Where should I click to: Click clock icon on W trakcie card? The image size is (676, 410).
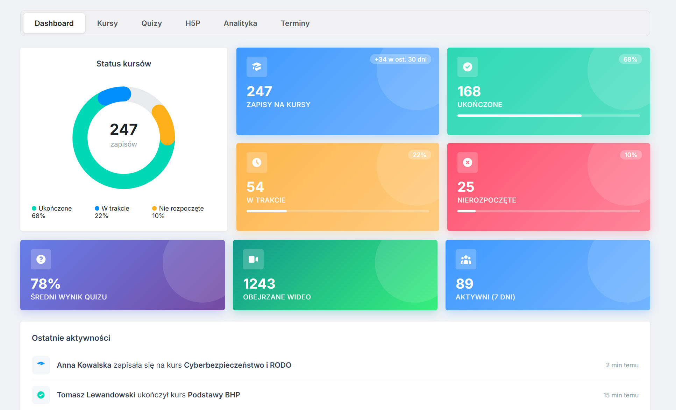point(257,162)
